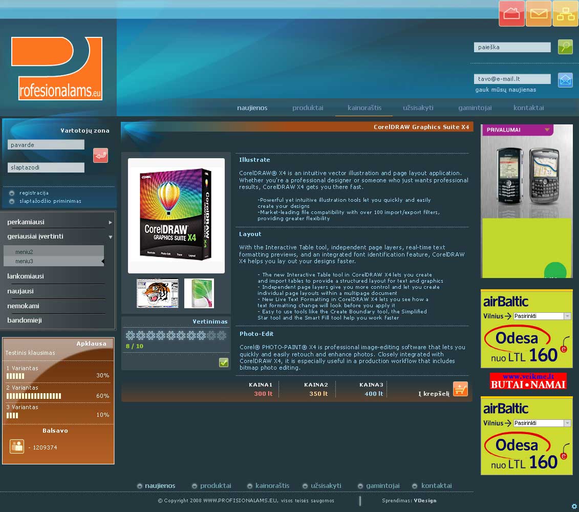Select the slaptažodžio priminimas bullet
The height and width of the screenshot is (512, 579).
[12, 201]
